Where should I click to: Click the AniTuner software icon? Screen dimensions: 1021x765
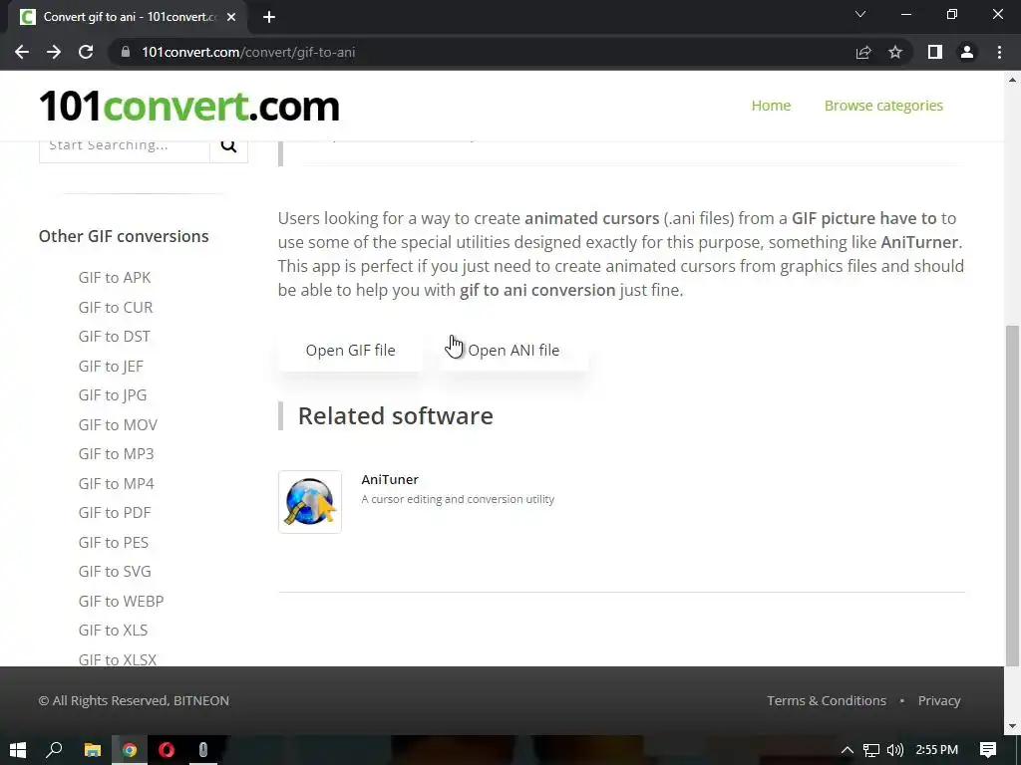[310, 502]
